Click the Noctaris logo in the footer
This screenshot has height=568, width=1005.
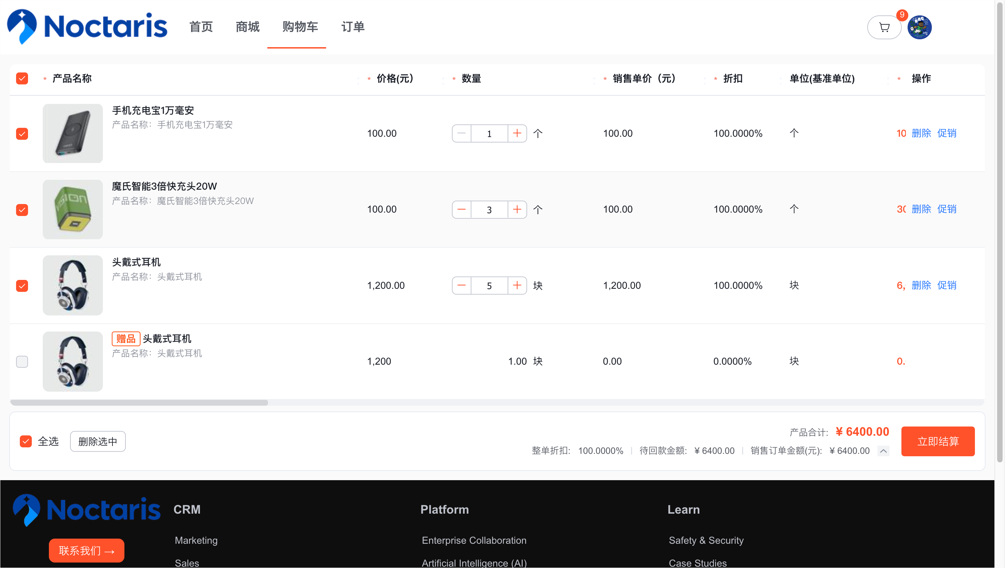[x=86, y=510]
